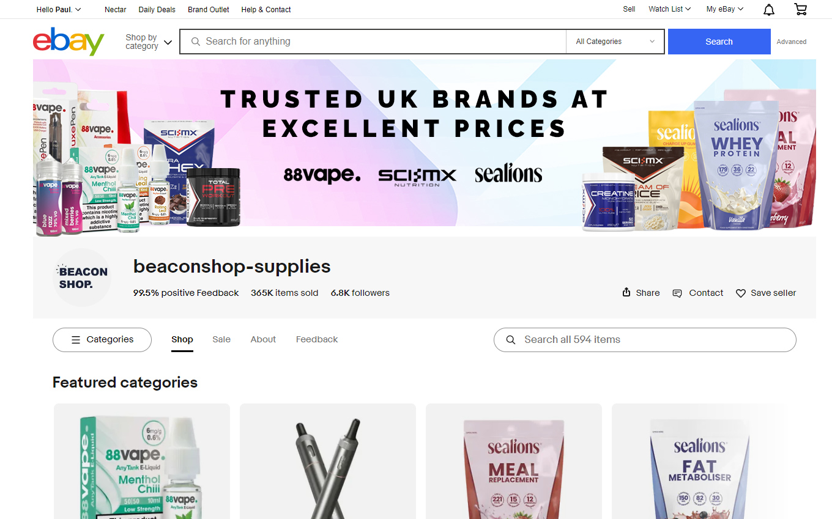Click the blue Search button

point(719,42)
